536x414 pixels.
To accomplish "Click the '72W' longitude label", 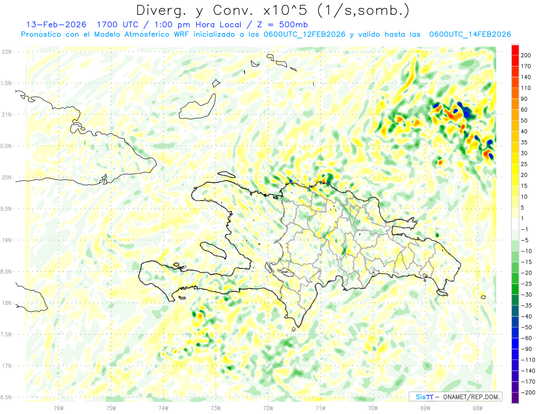I will [268, 408].
